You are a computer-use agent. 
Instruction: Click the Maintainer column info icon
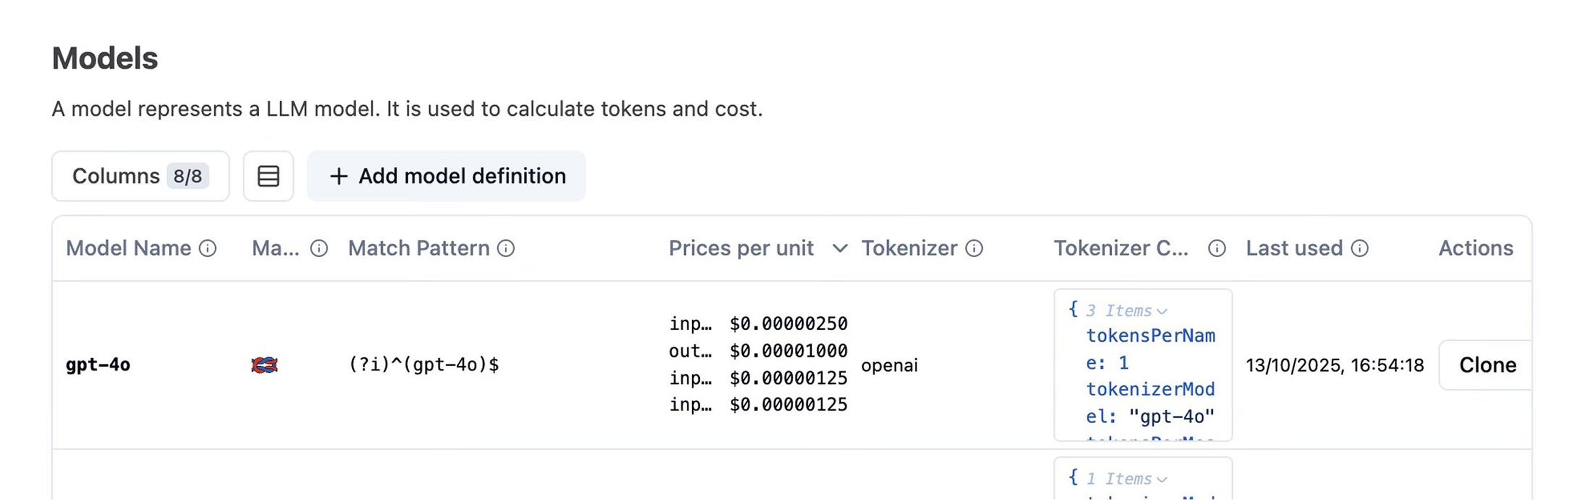click(x=319, y=249)
